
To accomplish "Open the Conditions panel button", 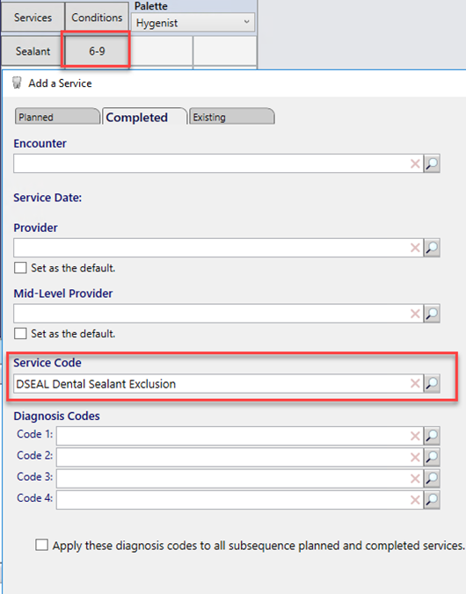I will click(97, 18).
